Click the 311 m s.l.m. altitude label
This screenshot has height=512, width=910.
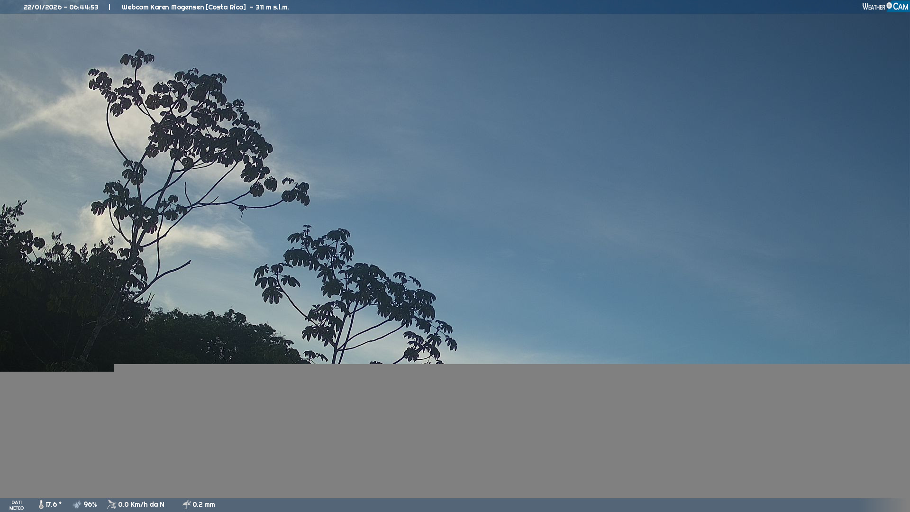[x=272, y=7]
